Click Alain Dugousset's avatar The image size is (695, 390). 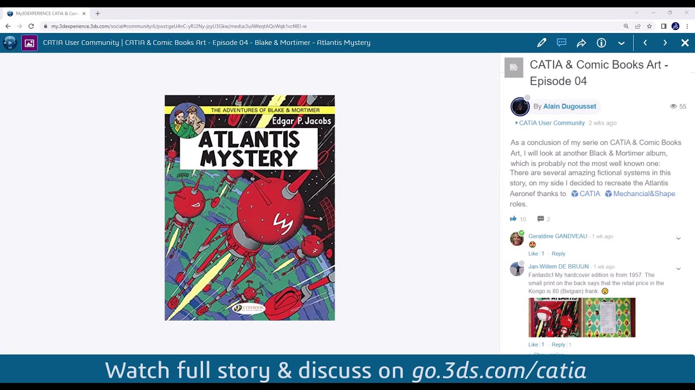coord(520,107)
